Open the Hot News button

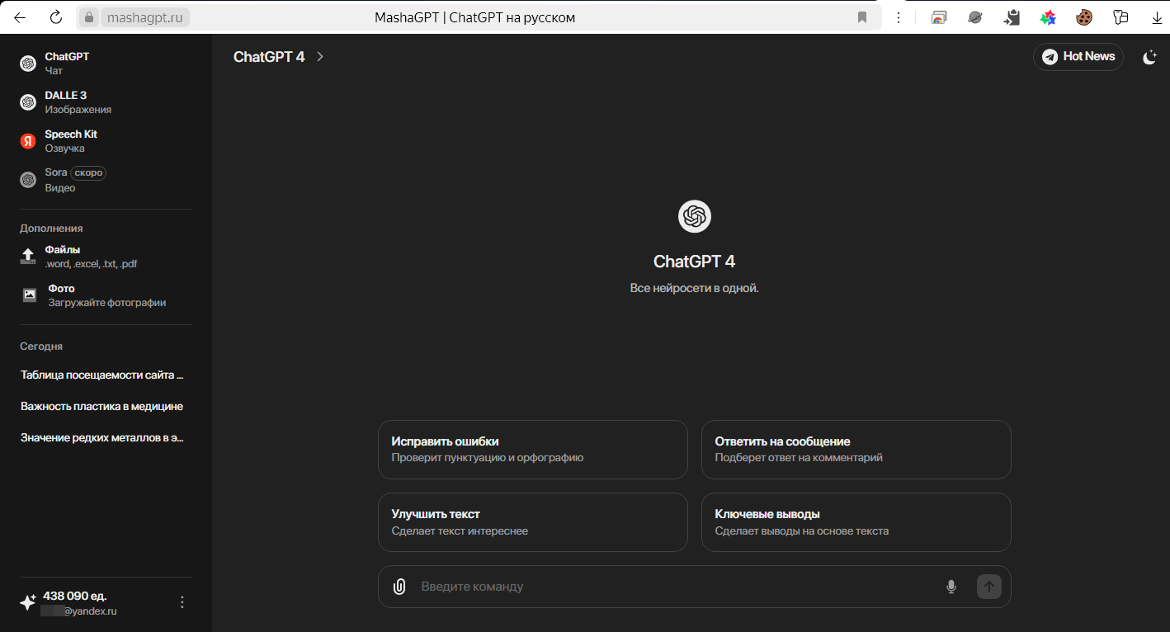tap(1078, 56)
